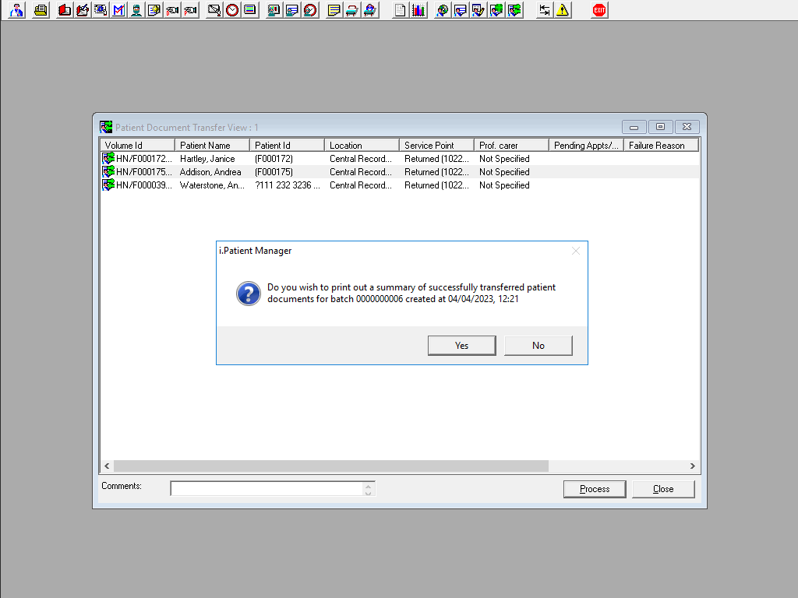This screenshot has height=598, width=798.
Task: Click the Process button
Action: coord(595,489)
